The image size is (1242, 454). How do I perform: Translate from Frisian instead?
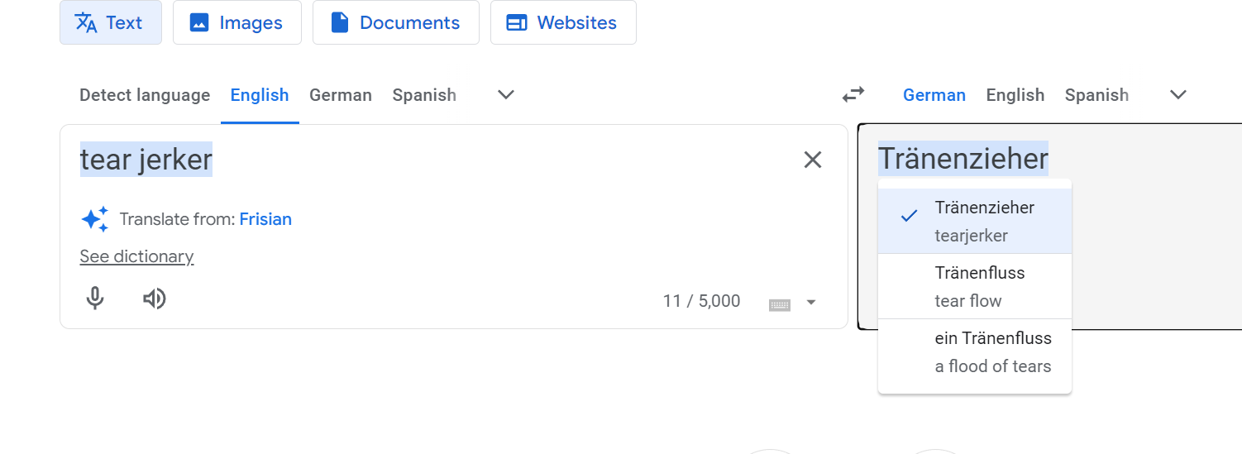click(265, 219)
